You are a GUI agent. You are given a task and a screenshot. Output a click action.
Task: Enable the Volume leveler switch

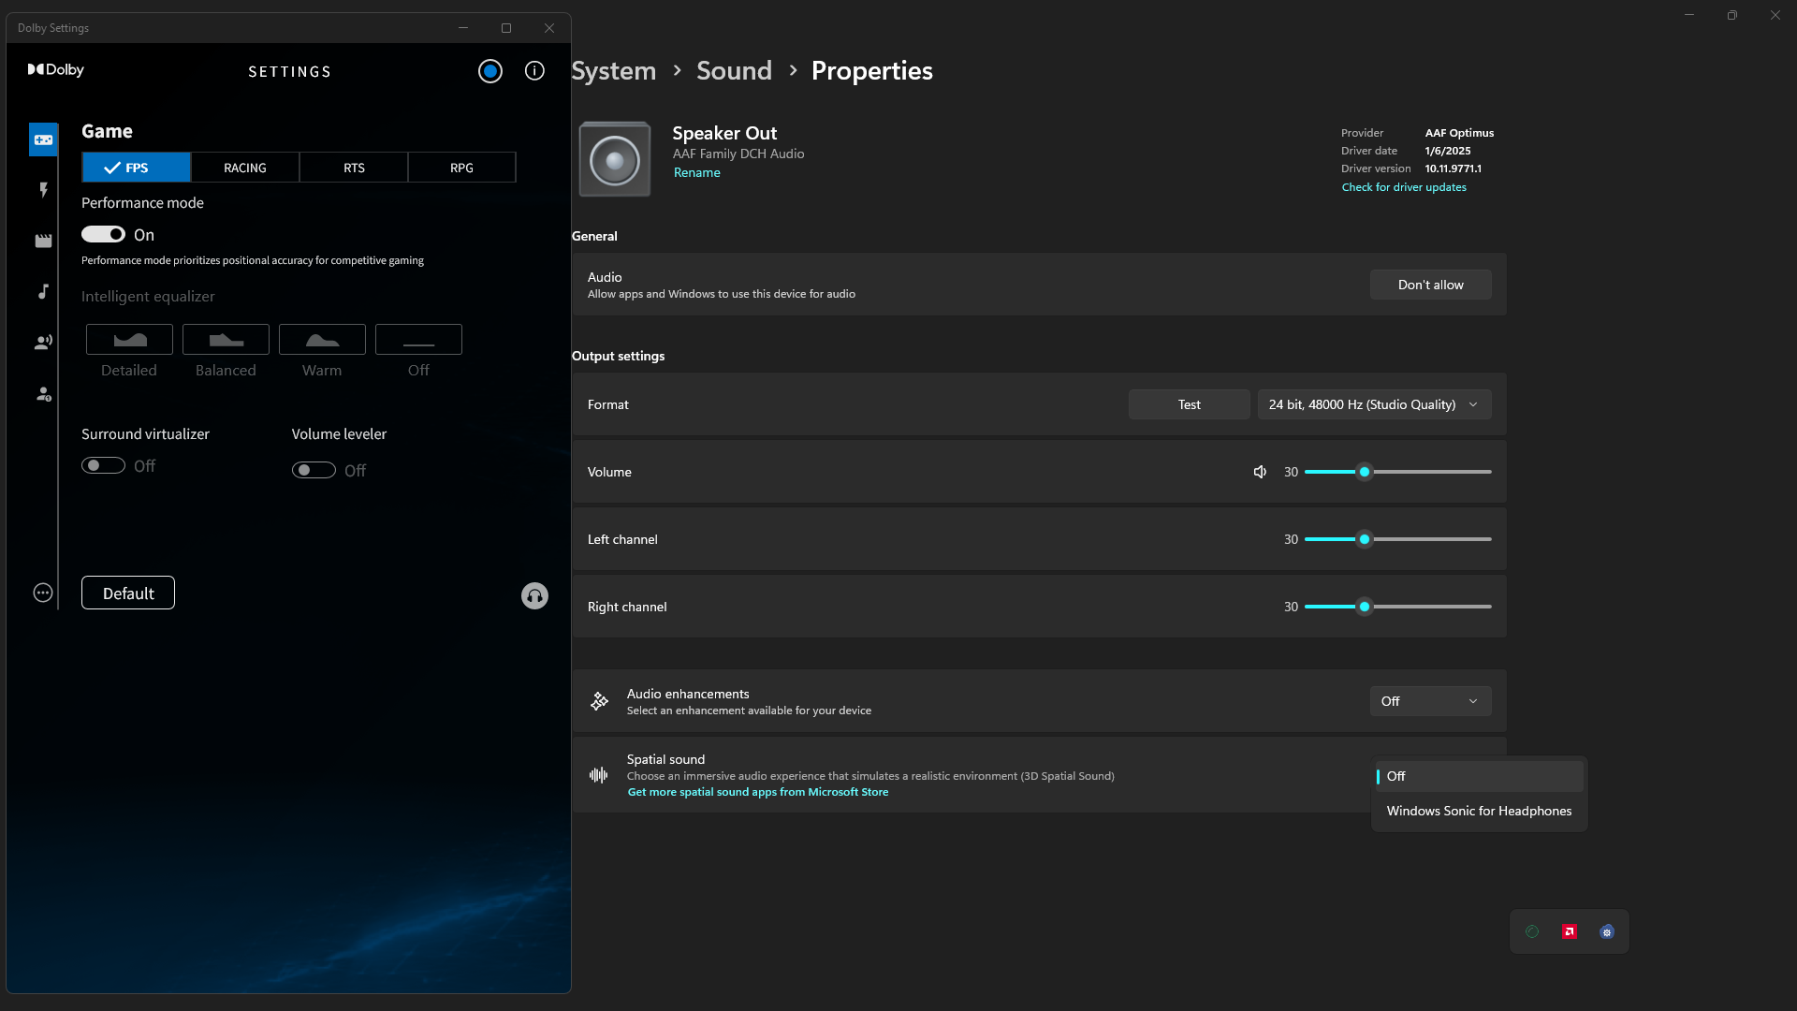point(314,470)
